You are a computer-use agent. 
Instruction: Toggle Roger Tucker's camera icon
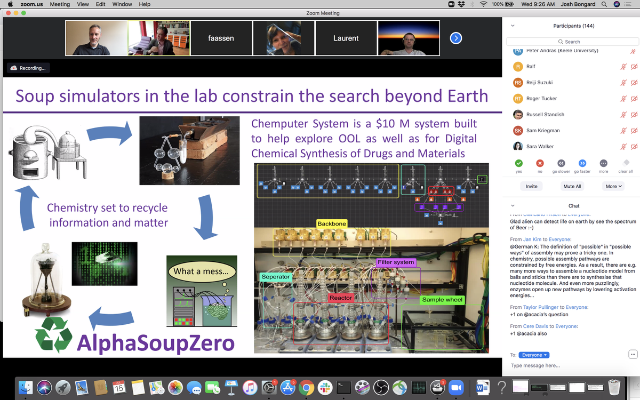634,99
